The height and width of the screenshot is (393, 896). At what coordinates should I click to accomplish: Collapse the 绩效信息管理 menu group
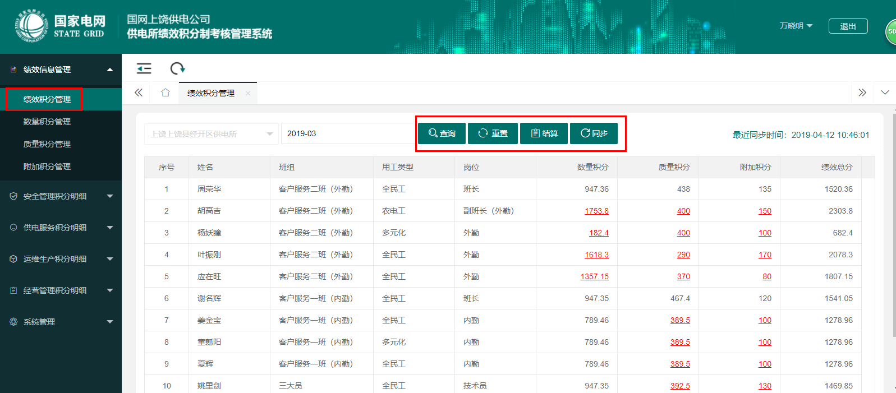coord(110,70)
